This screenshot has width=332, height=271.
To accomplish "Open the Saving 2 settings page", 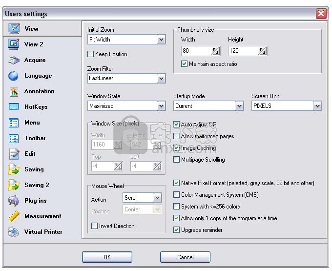I will click(x=42, y=185).
